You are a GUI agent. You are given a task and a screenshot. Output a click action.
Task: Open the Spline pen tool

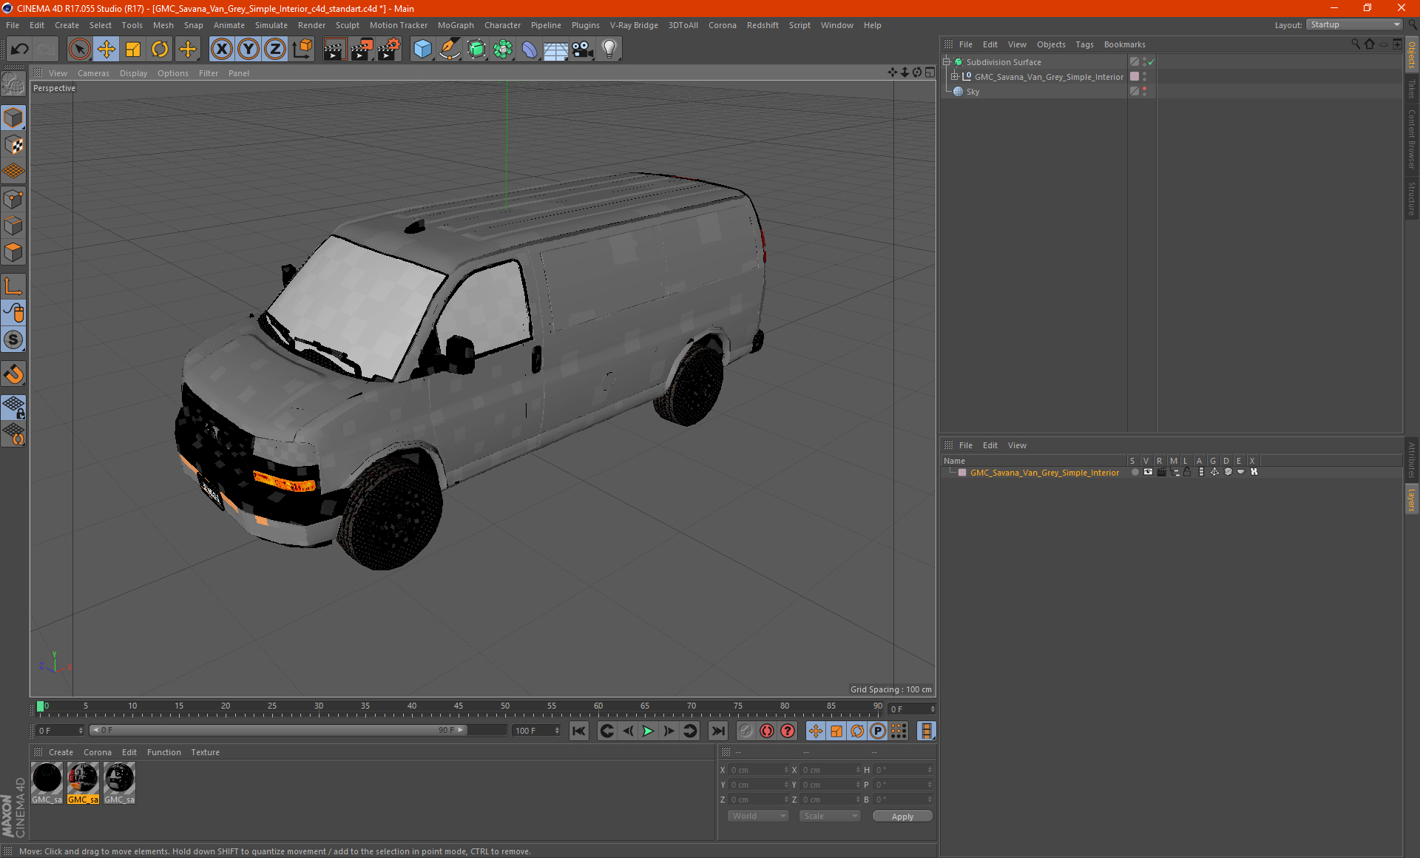pyautogui.click(x=449, y=49)
